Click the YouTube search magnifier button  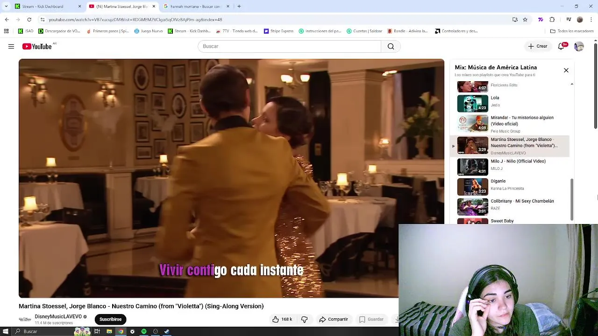pos(391,46)
